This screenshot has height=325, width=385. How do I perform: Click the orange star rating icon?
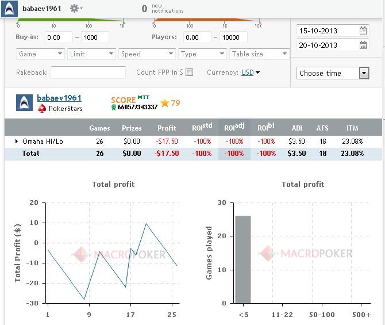tap(165, 103)
